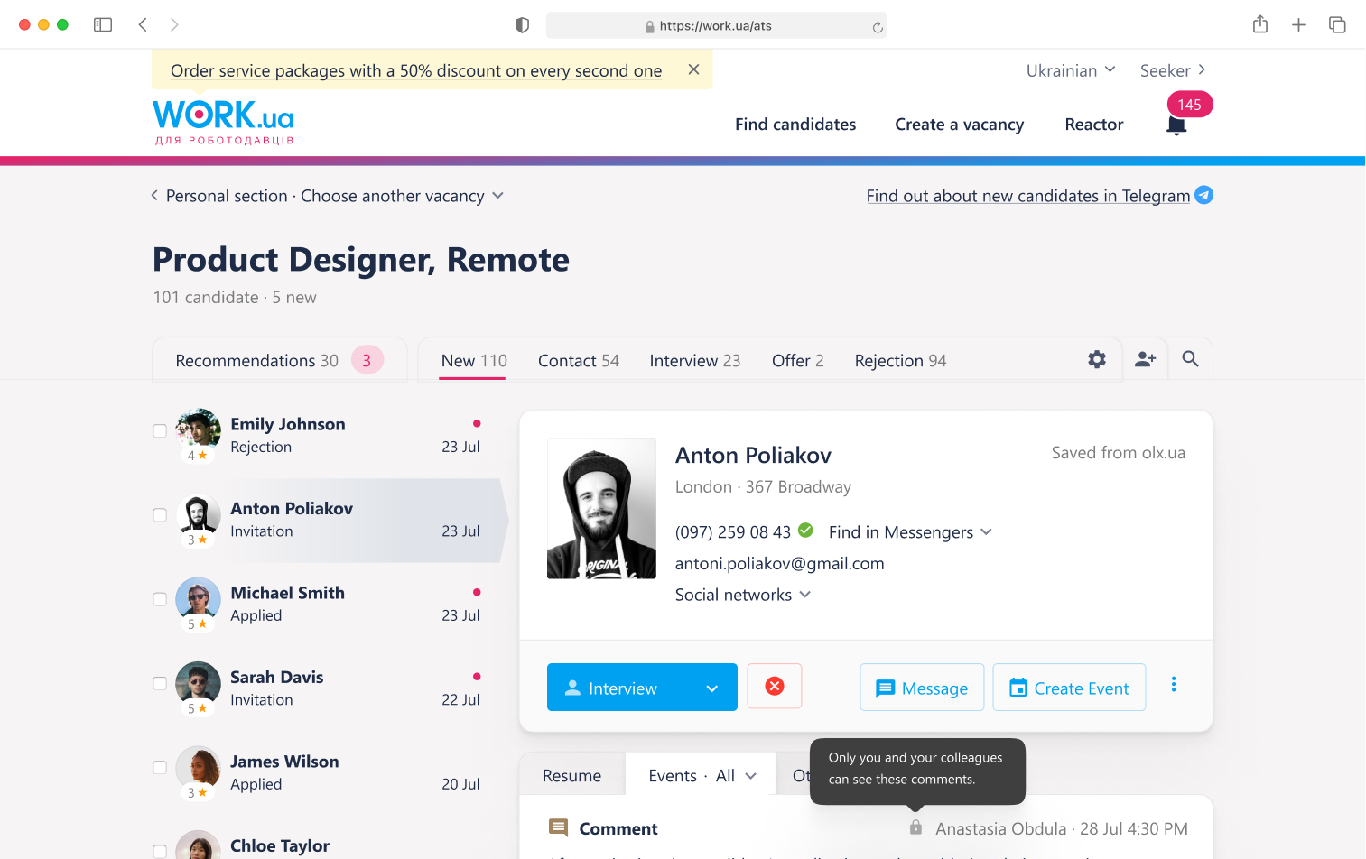The width and height of the screenshot is (1366, 859).
Task: Click the Safari sidebar toggle icon
Action: 103,25
